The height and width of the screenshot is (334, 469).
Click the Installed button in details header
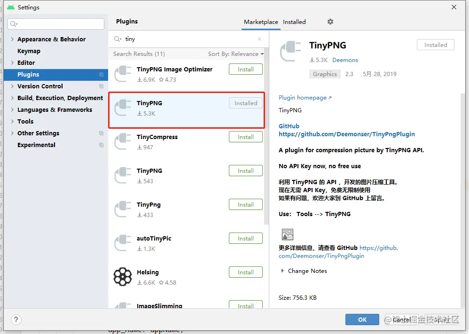436,45
